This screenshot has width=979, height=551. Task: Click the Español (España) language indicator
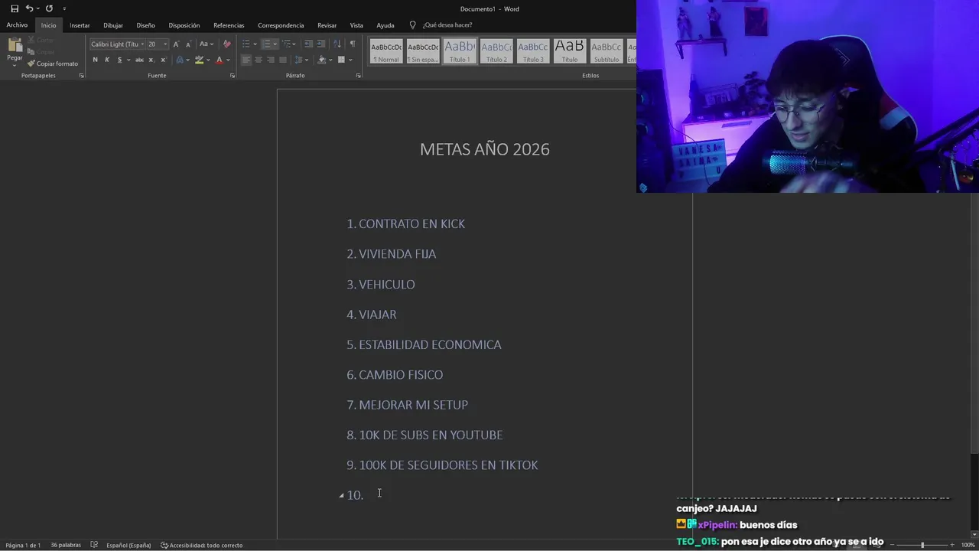point(128,545)
